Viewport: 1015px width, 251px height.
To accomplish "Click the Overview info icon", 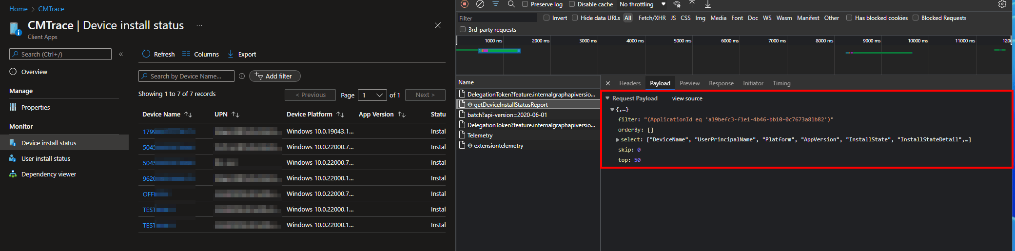I will (13, 72).
